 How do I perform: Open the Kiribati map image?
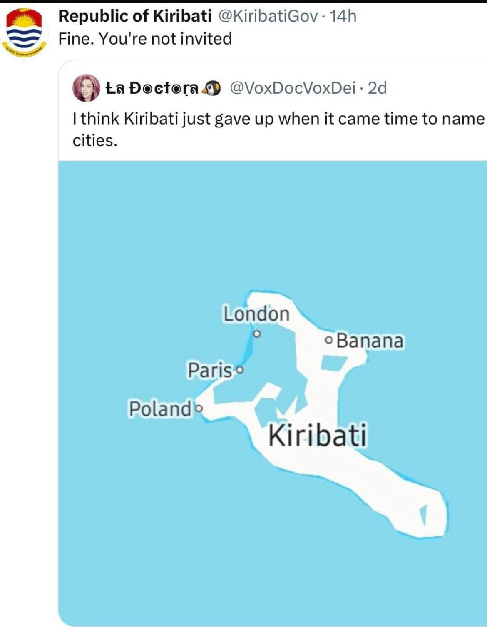(x=273, y=393)
